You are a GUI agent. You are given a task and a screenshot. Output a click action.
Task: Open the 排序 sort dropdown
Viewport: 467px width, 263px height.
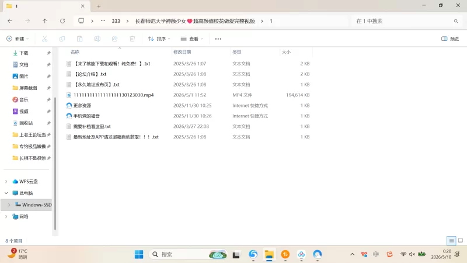pos(159,39)
